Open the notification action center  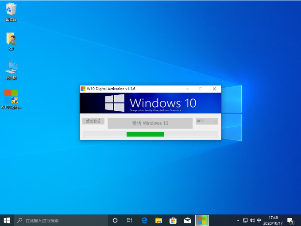[x=290, y=220]
